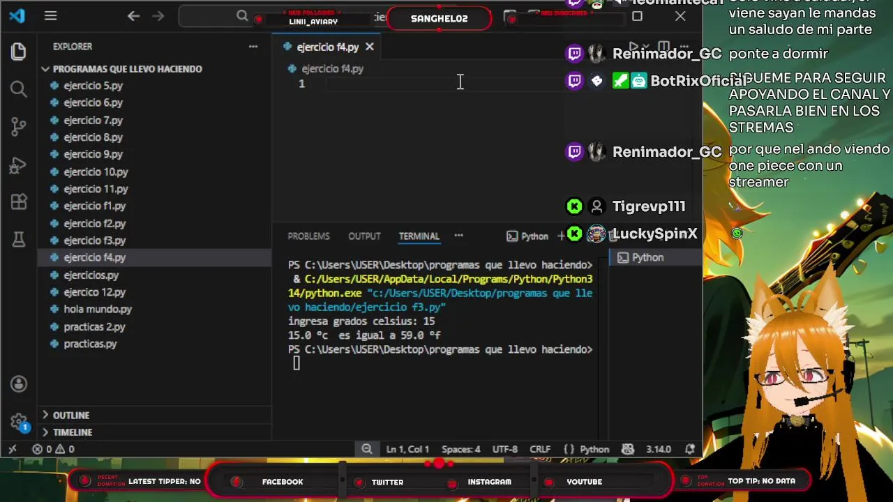Screen dimensions: 893x502
Task: Open more panel actions ellipsis
Action: pyautogui.click(x=458, y=236)
